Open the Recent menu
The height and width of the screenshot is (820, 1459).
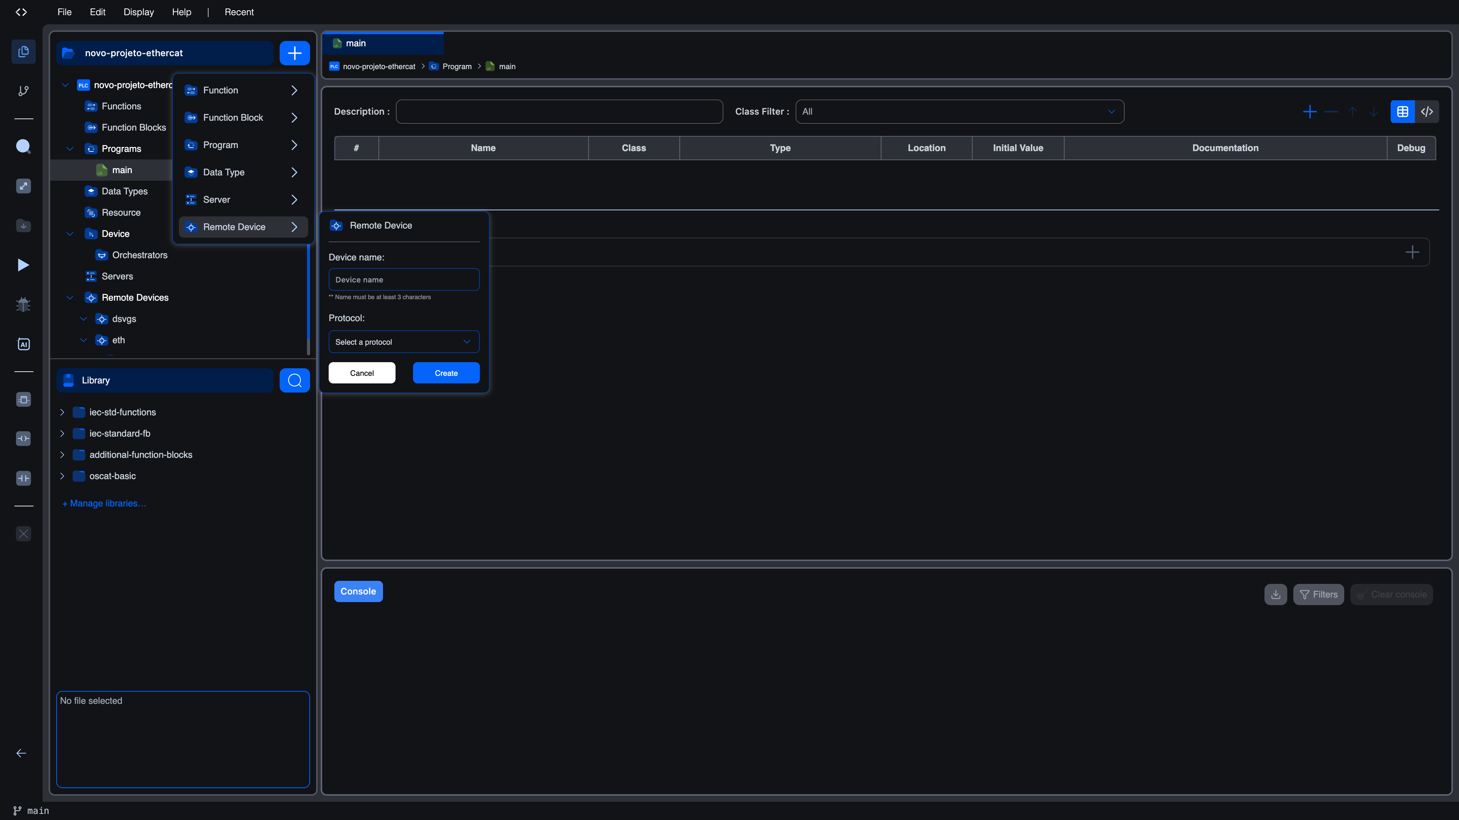tap(239, 12)
